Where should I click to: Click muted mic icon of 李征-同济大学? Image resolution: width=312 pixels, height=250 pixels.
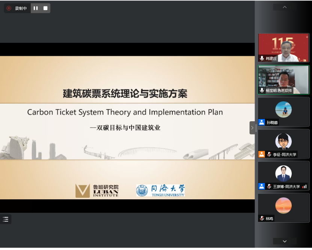(x=269, y=154)
